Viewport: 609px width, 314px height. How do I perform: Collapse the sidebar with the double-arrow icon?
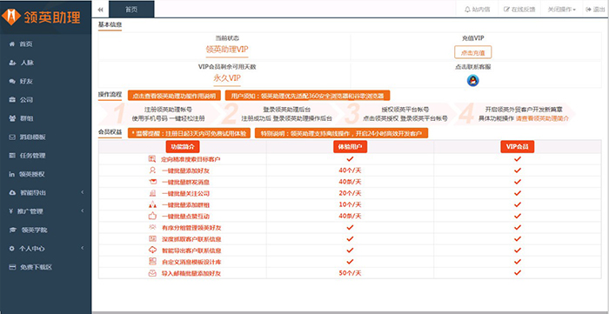click(101, 10)
